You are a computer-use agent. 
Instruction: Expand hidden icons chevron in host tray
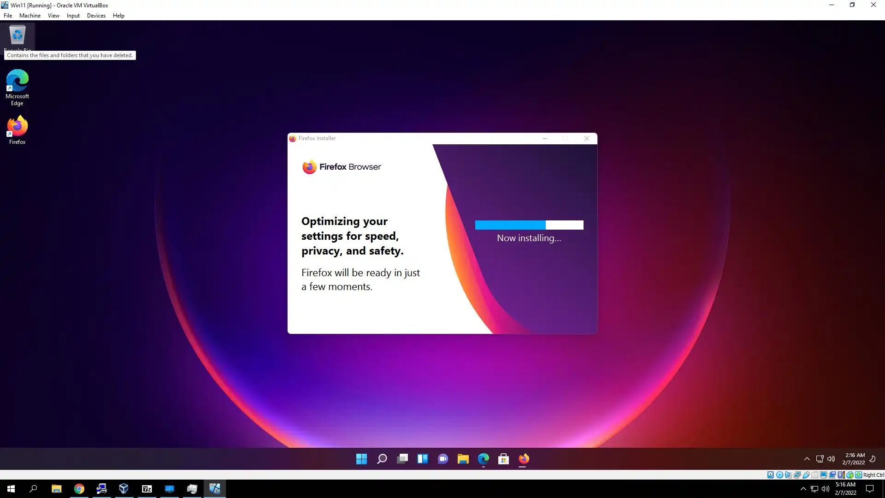point(803,489)
